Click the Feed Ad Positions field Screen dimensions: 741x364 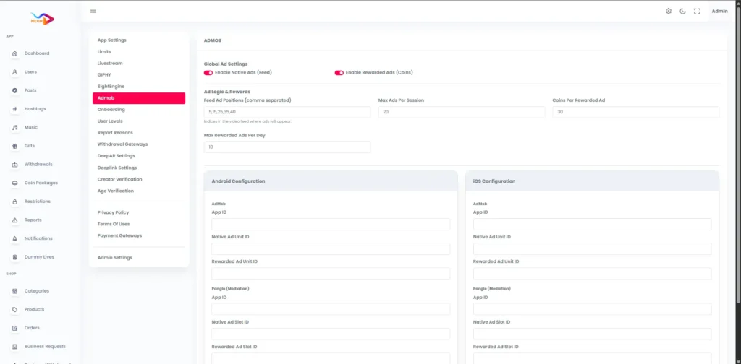click(x=287, y=112)
